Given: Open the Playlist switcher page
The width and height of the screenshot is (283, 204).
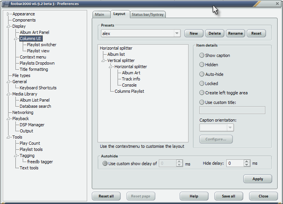Looking at the screenshot, I should 42,45.
